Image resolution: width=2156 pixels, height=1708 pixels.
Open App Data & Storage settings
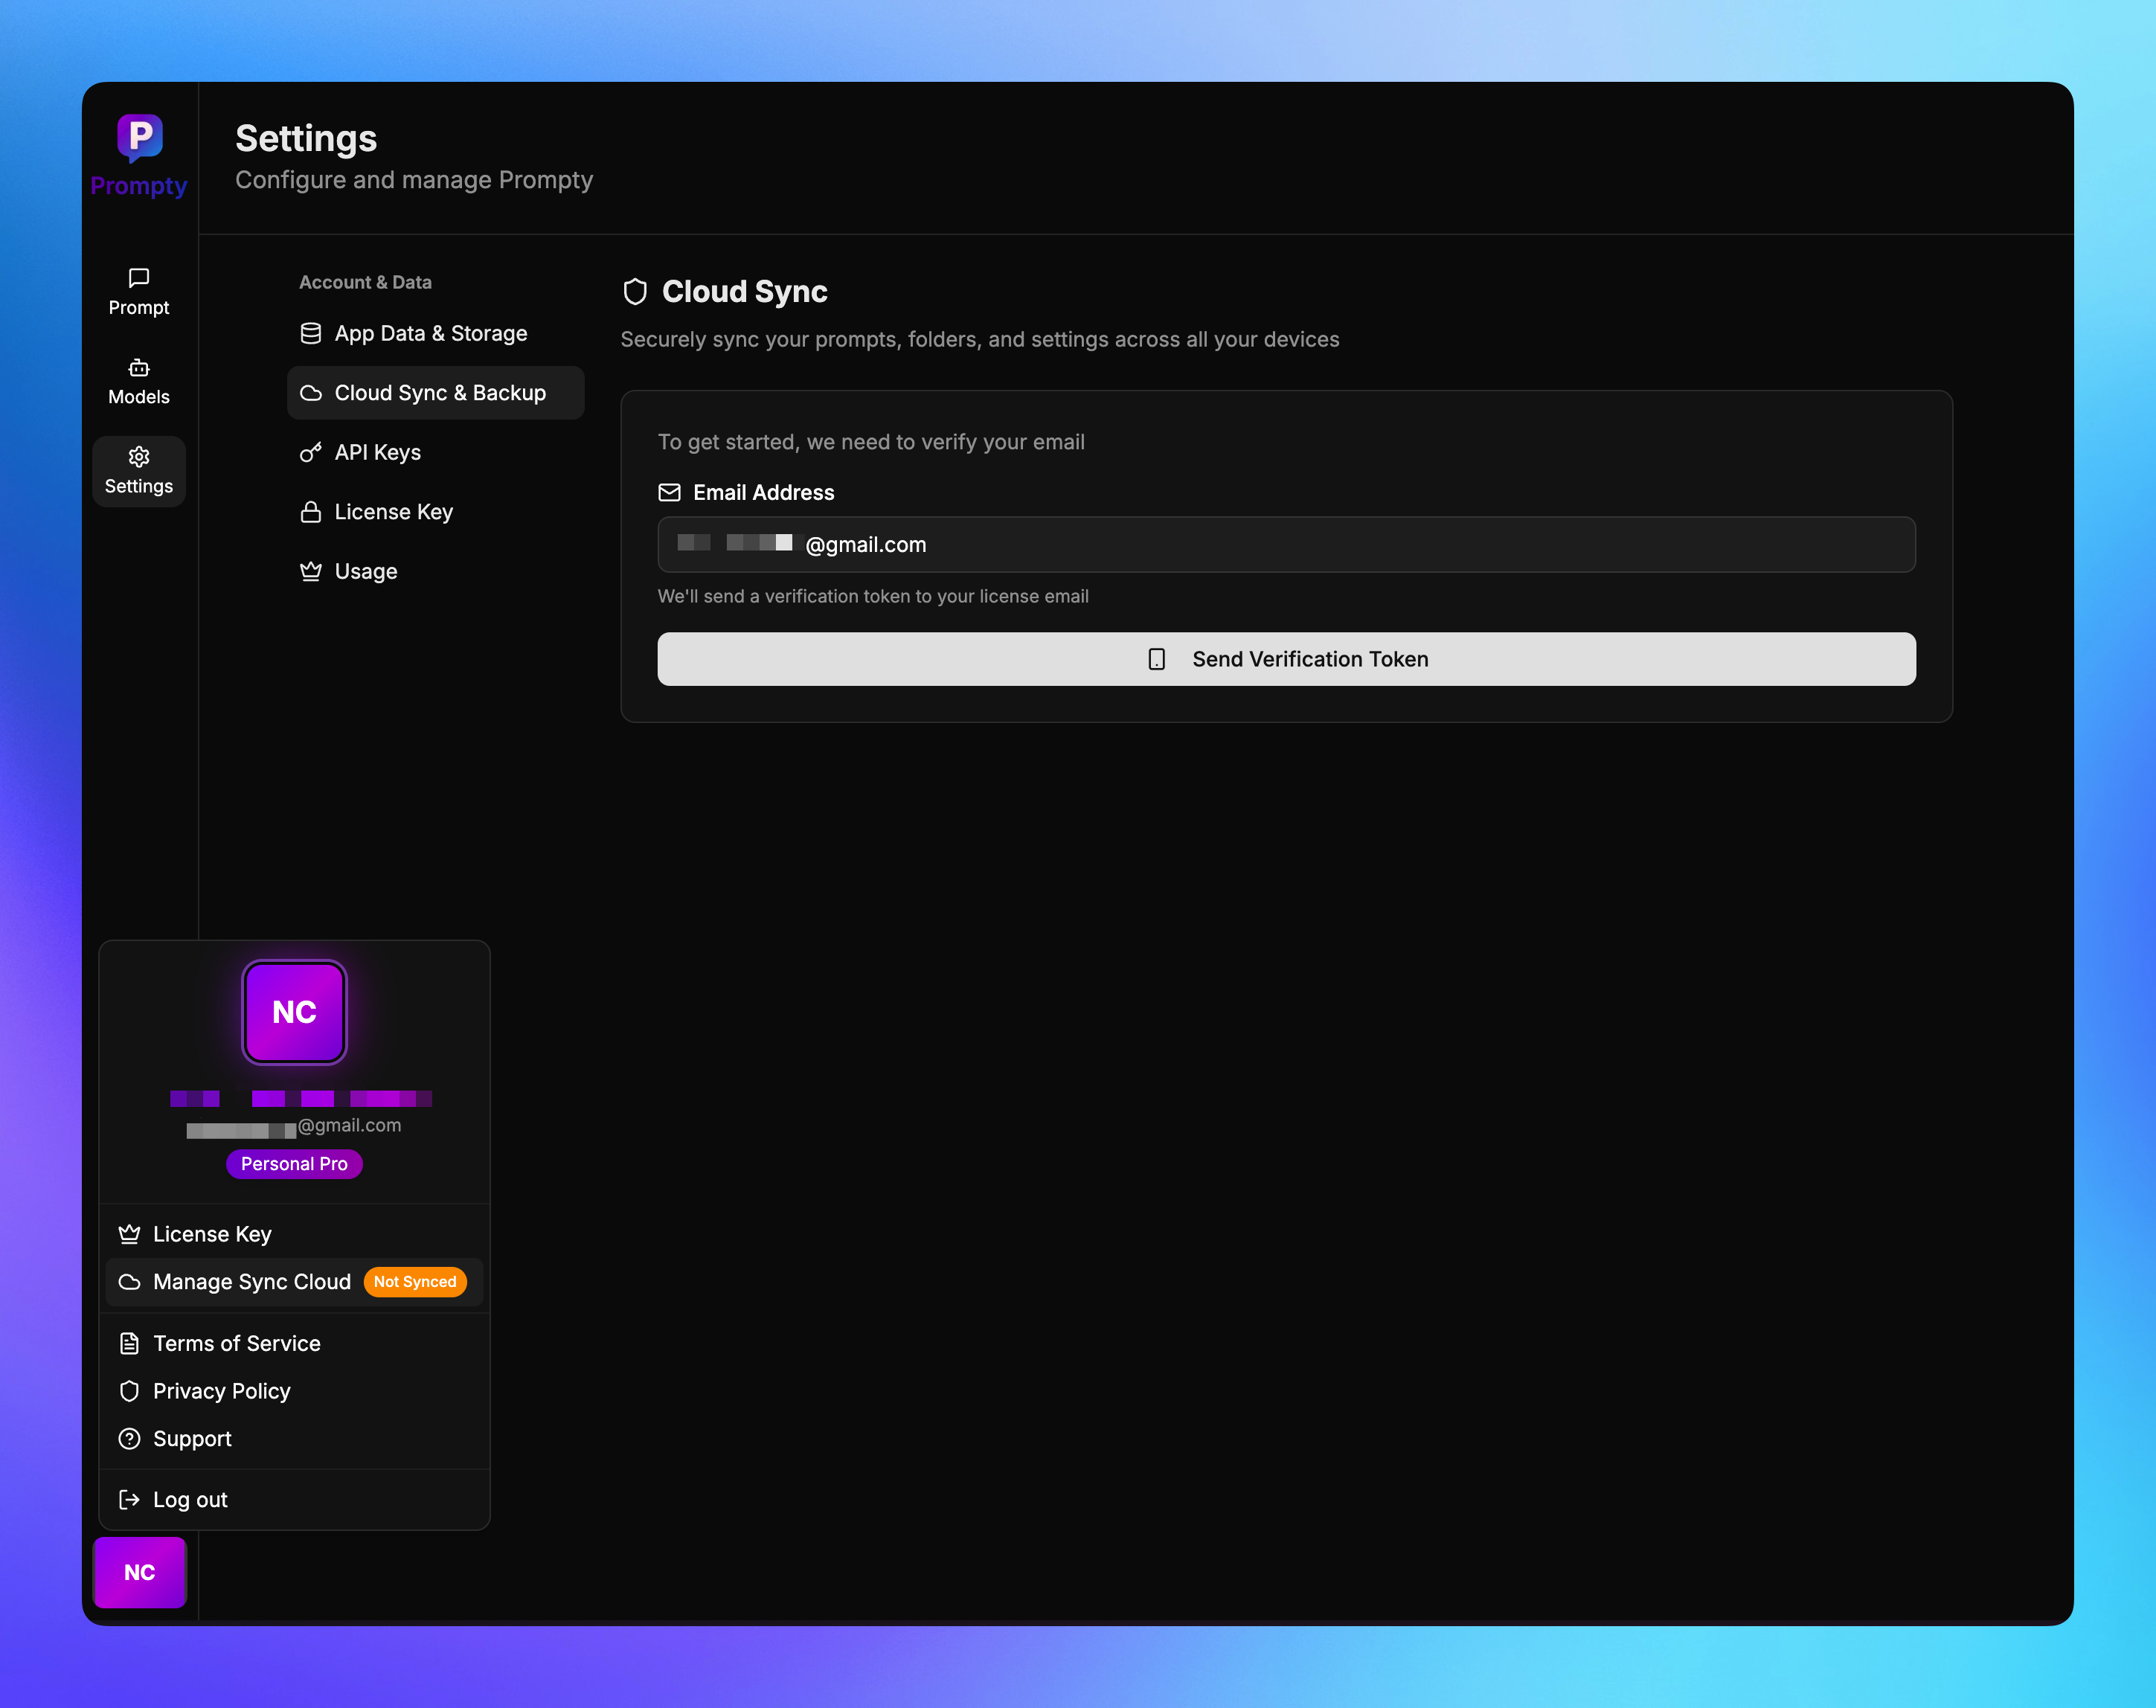pyautogui.click(x=430, y=333)
